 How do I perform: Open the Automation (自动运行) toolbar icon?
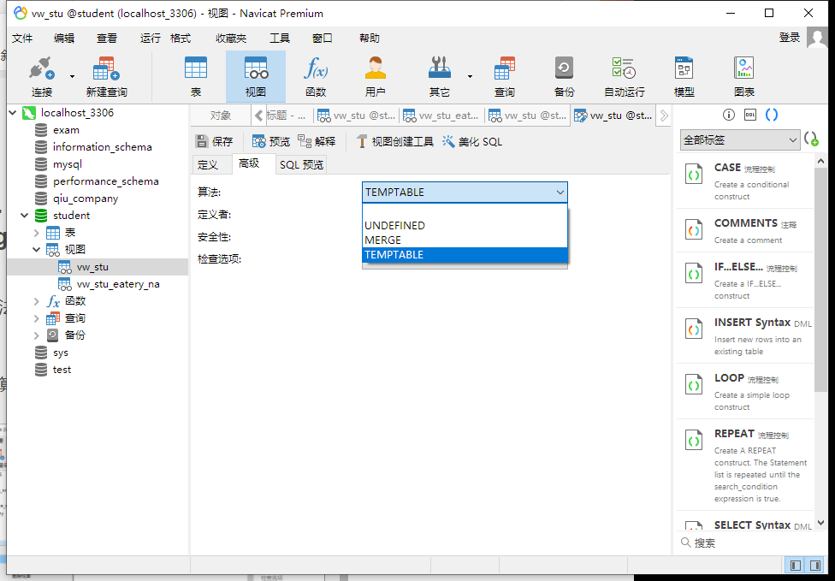(625, 77)
